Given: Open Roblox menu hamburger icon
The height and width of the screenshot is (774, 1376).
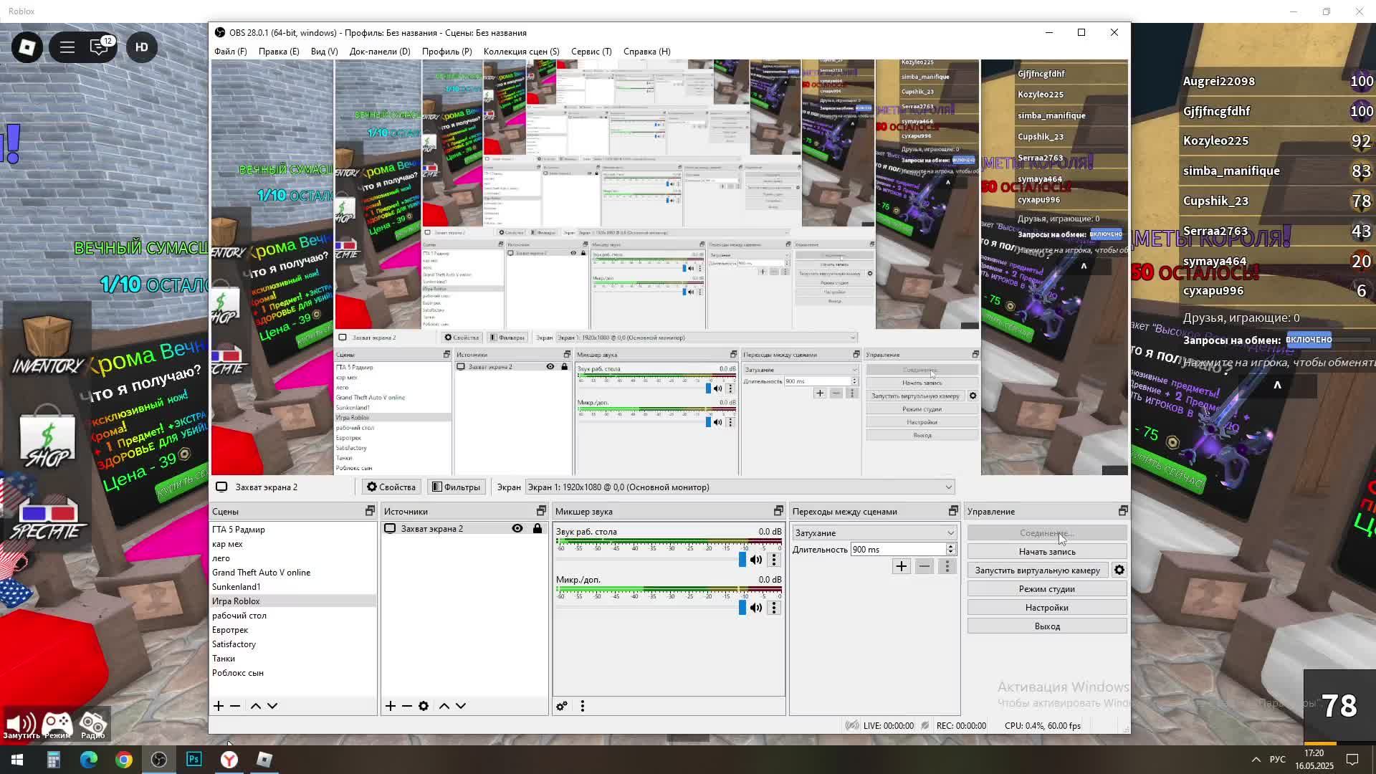Looking at the screenshot, I should 67,47.
